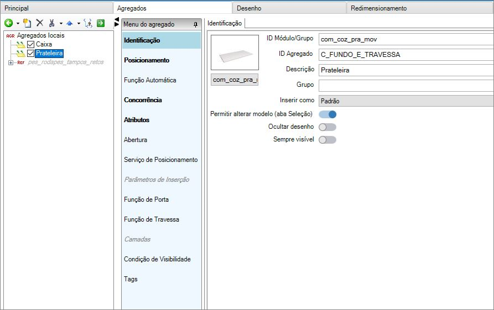Switch to the Desenho tab
The image size is (494, 310).
[x=289, y=8]
